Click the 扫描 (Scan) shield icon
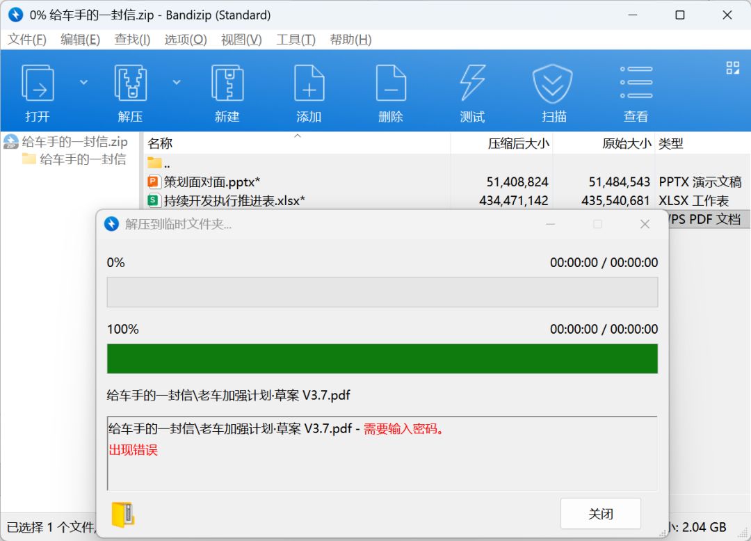The image size is (751, 541). click(x=553, y=83)
